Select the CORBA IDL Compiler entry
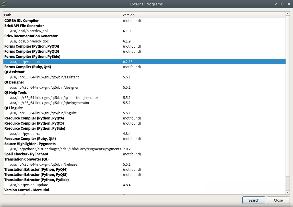293x207 pixels. [144, 21]
